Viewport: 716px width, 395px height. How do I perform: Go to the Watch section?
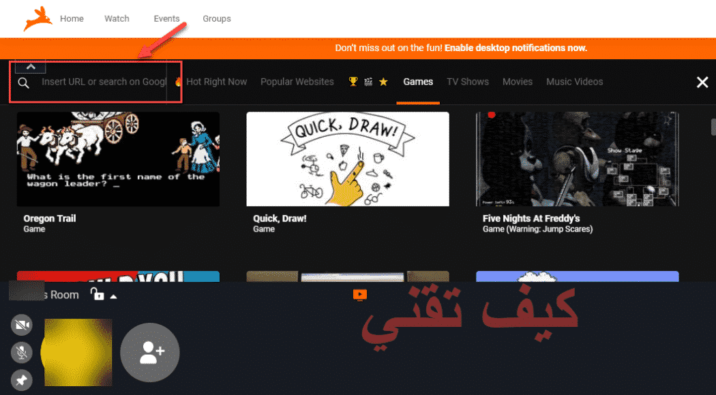[117, 18]
